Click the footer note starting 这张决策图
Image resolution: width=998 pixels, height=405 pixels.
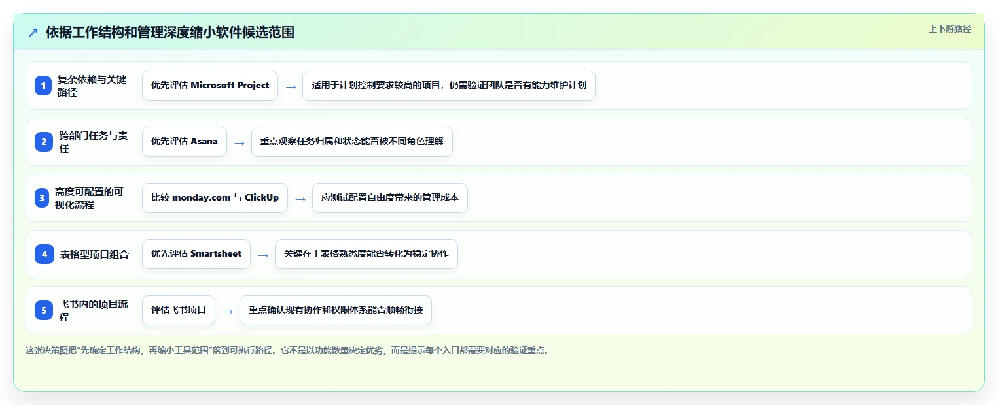click(x=288, y=350)
